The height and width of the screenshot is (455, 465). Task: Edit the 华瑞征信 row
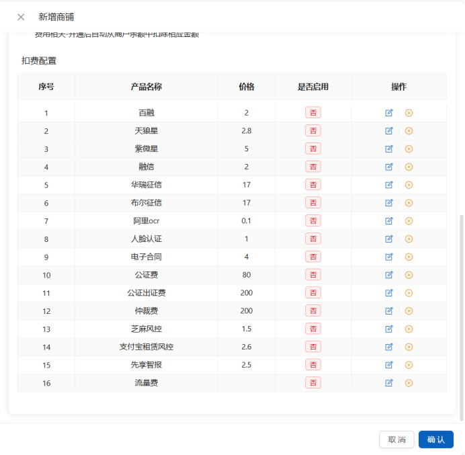coord(389,185)
